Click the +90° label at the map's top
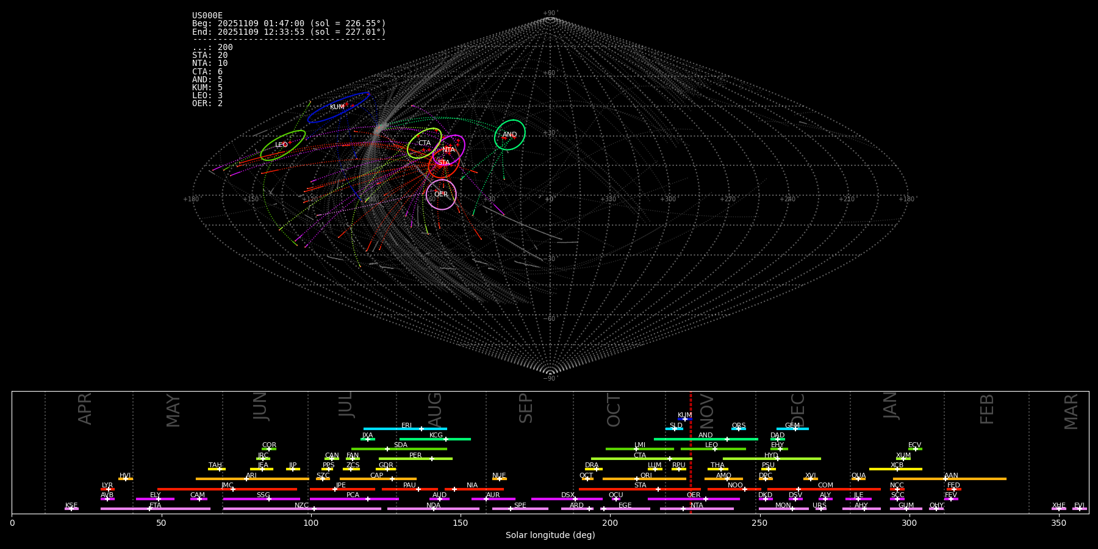This screenshot has width=1098, height=549. click(x=550, y=13)
